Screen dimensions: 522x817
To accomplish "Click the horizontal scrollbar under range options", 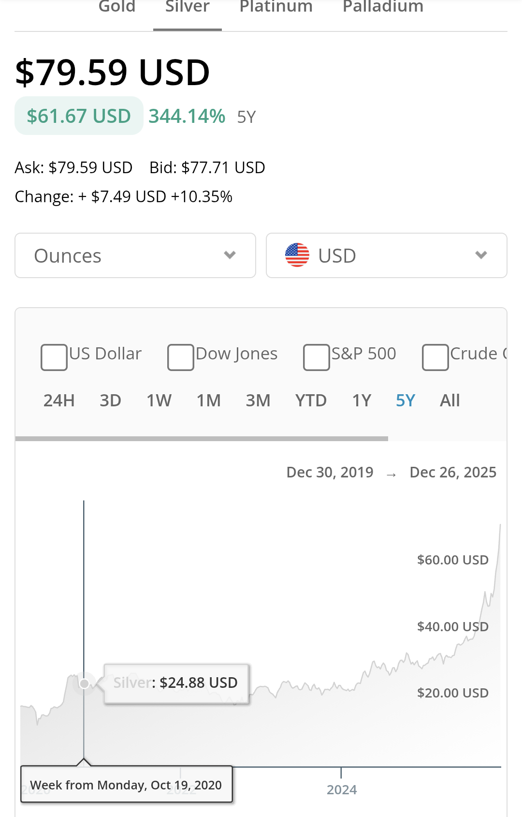I will coord(202,439).
